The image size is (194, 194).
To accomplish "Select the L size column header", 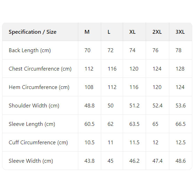I will [109, 32].
